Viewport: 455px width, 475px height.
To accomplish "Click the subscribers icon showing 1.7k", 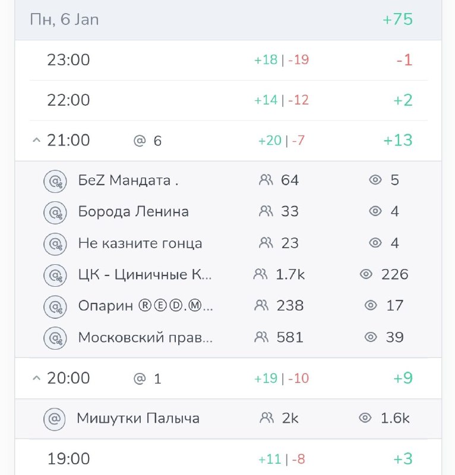I will [x=260, y=274].
